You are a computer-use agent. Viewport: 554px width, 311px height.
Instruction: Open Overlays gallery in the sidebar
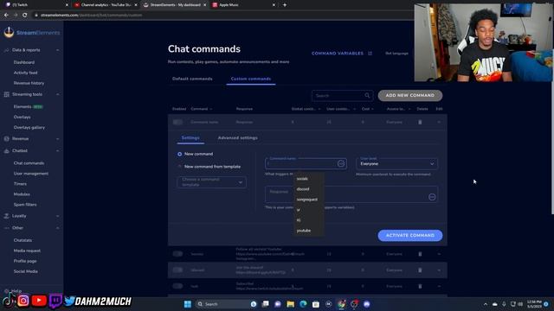[29, 127]
